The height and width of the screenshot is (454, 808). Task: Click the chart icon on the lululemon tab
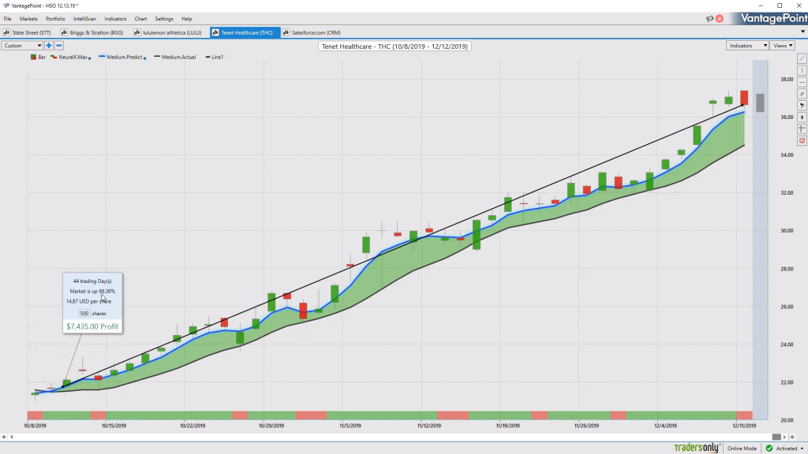tap(137, 32)
